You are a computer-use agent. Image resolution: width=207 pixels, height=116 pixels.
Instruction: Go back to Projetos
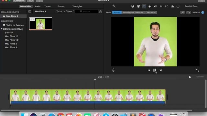click(x=19, y=1)
